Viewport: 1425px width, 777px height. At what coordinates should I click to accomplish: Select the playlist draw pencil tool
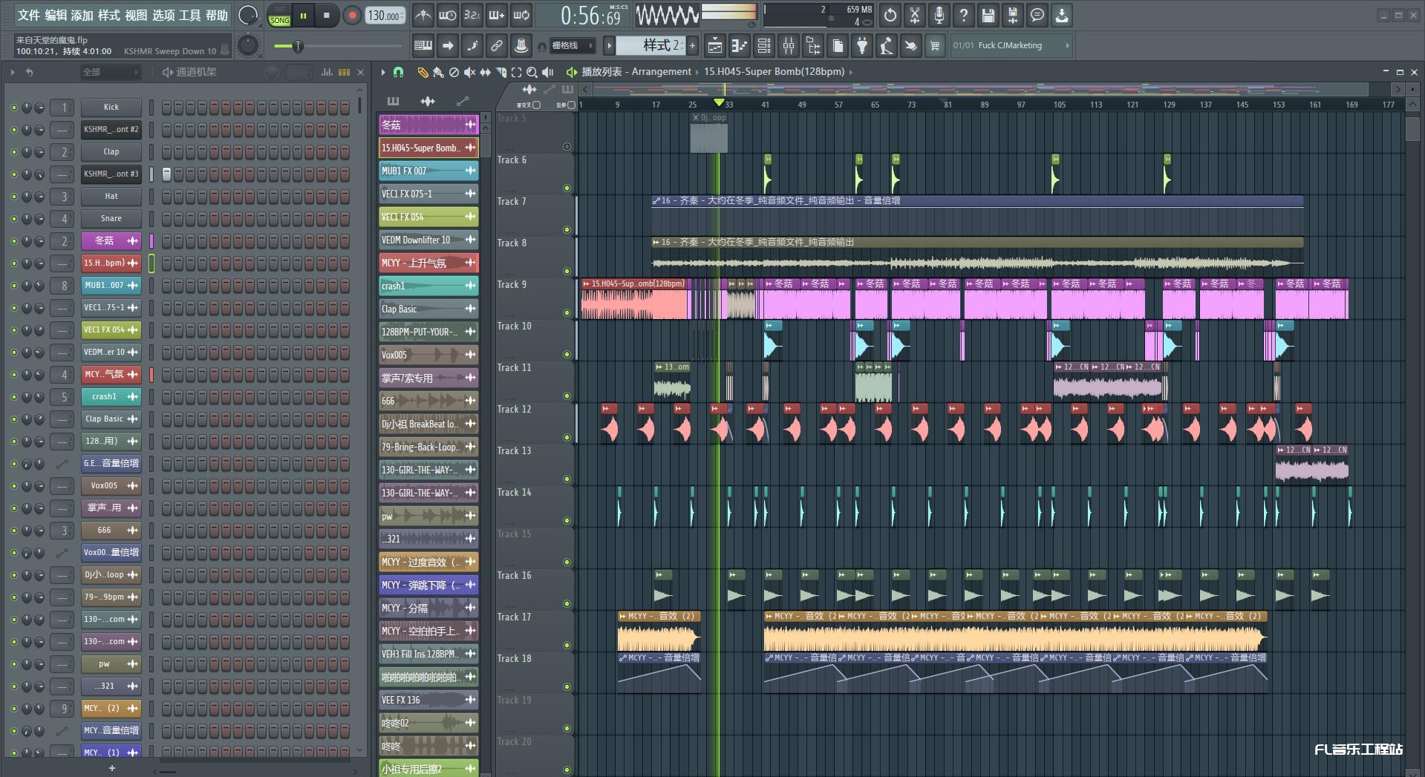[x=423, y=72]
